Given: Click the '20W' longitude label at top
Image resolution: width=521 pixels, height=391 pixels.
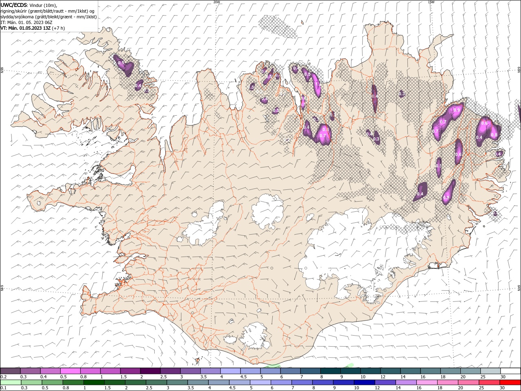Looking at the screenshot, I should click(217, 2).
